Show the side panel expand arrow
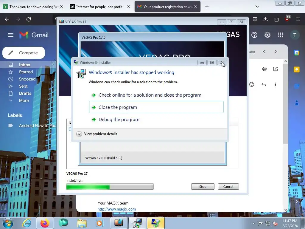 pyautogui.click(x=296, y=202)
